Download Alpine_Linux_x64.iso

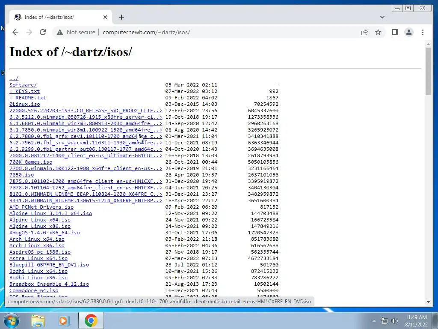click(40, 220)
